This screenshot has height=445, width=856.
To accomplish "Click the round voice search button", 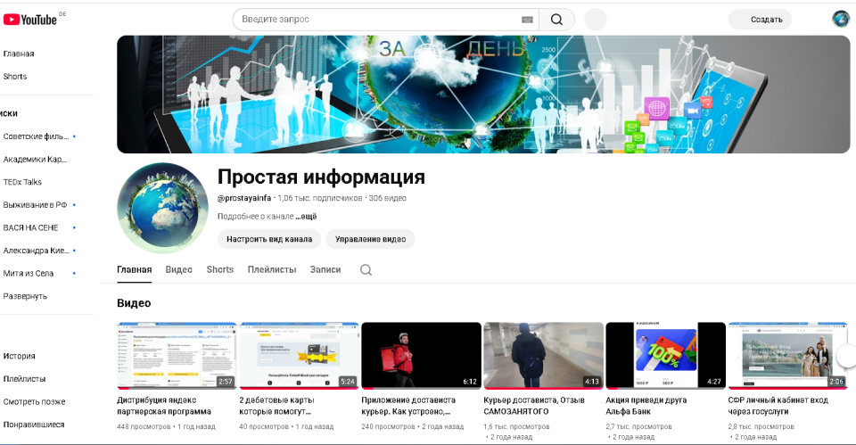I will coord(596,20).
